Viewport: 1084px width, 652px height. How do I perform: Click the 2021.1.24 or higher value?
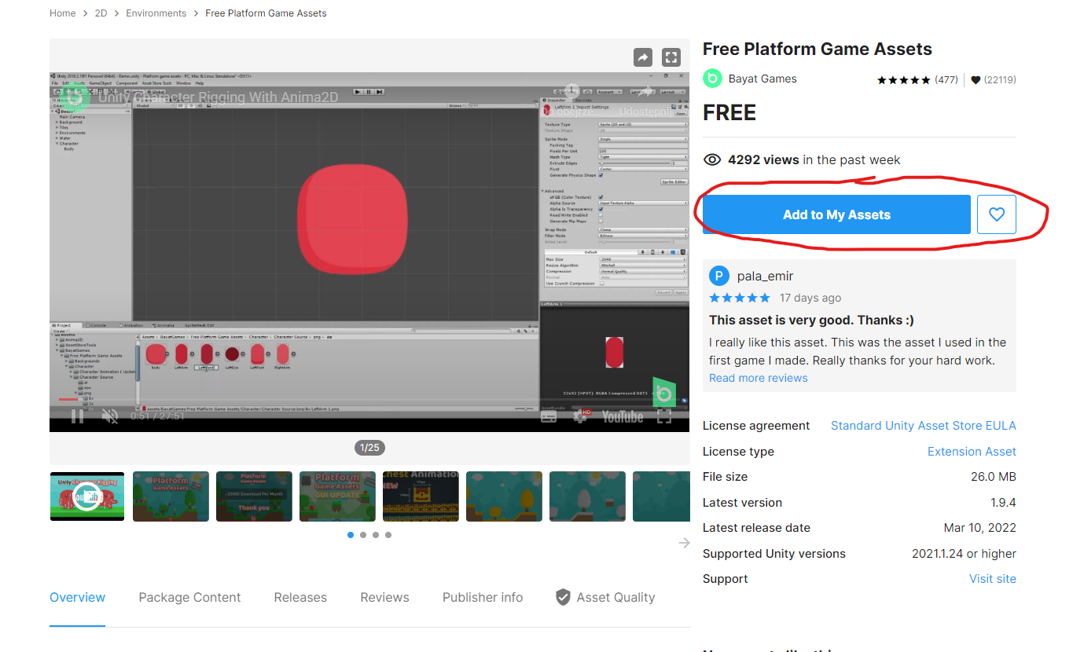(964, 554)
